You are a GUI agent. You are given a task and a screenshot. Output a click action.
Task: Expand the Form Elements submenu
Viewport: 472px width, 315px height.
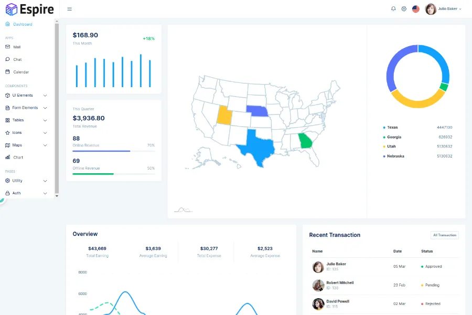coord(26,108)
